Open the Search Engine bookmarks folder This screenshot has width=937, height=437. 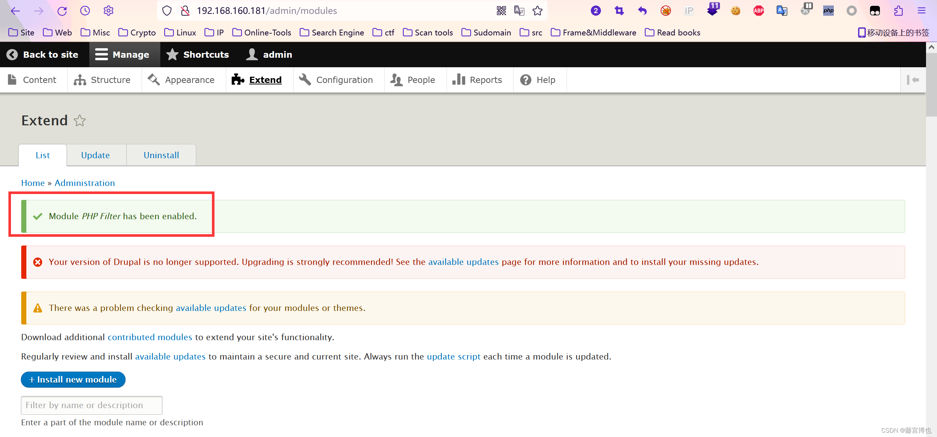[332, 33]
